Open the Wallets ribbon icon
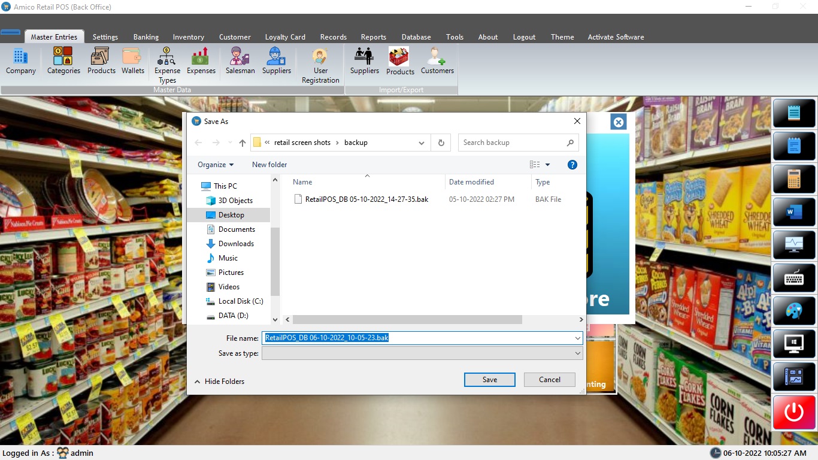Viewport: 818px width, 460px height. pos(132,62)
